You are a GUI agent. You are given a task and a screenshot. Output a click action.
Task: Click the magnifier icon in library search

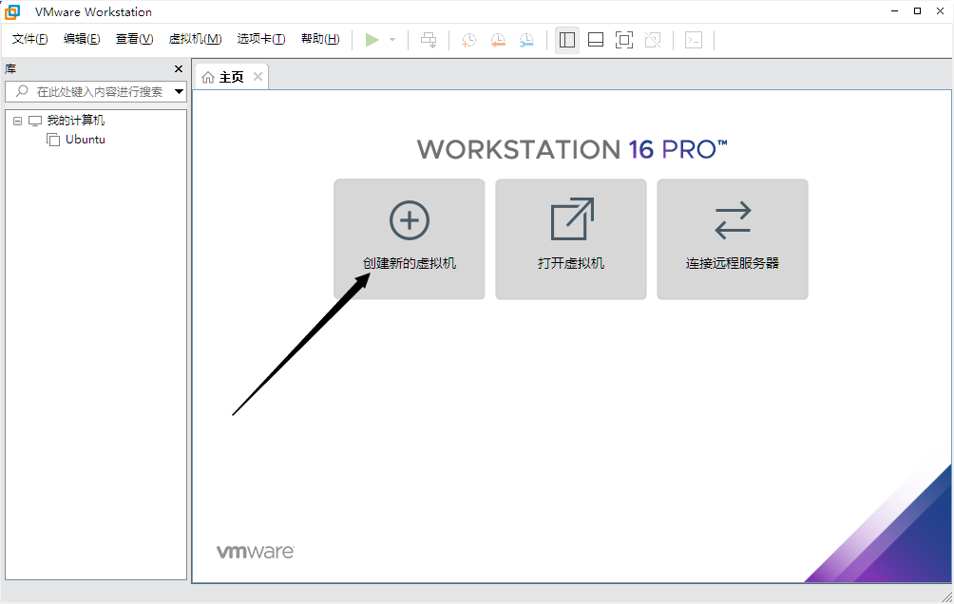(x=22, y=91)
